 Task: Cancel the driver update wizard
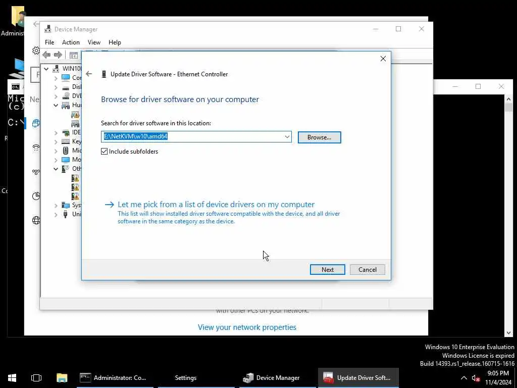pos(368,270)
